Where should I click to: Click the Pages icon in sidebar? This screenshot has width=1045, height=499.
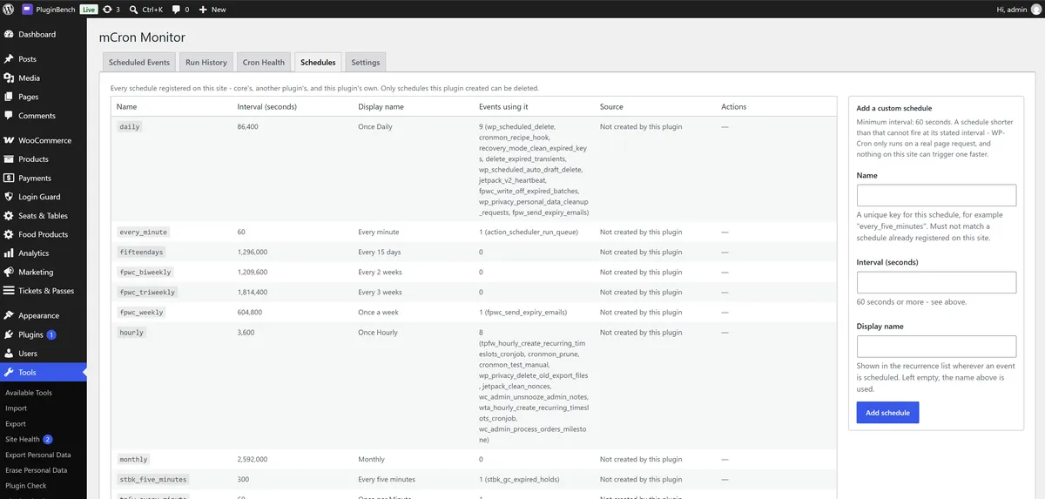point(9,97)
